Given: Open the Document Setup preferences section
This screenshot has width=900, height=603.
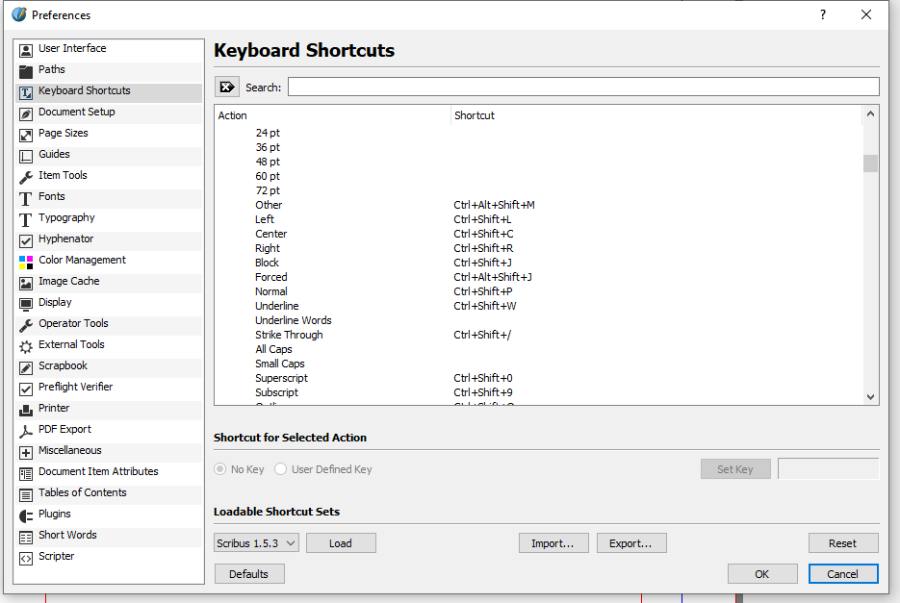Looking at the screenshot, I should (76, 113).
